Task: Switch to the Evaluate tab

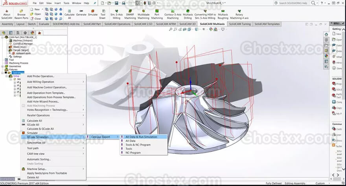Action: [44, 24]
